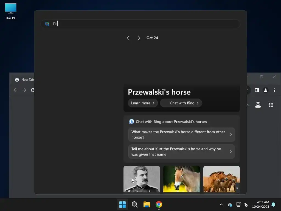
Task: Open Chrome profile avatar icon
Action: click(x=266, y=90)
